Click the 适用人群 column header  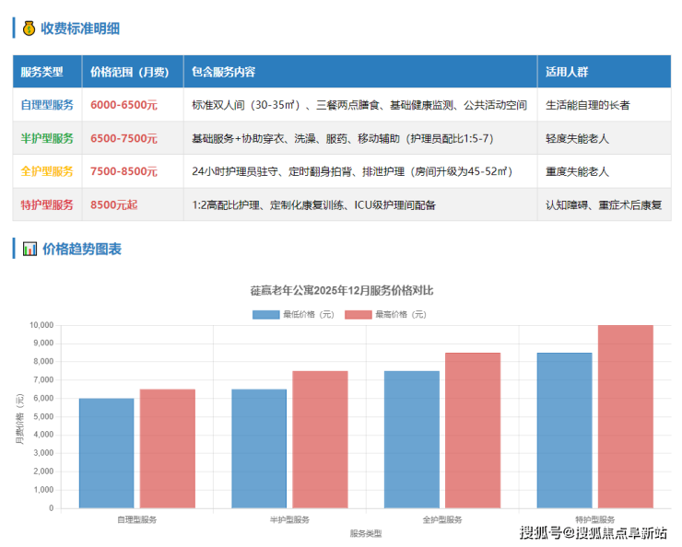pos(566,72)
